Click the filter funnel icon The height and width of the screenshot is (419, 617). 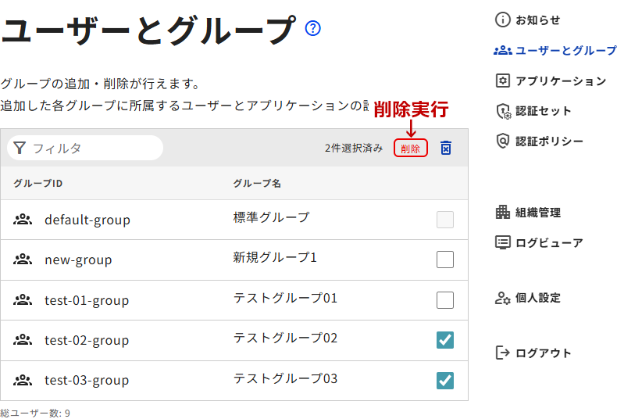pyautogui.click(x=20, y=148)
